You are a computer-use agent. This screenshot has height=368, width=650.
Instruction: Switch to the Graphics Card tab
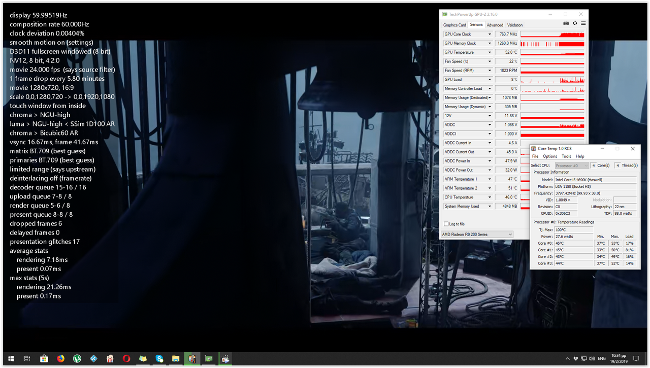(454, 25)
